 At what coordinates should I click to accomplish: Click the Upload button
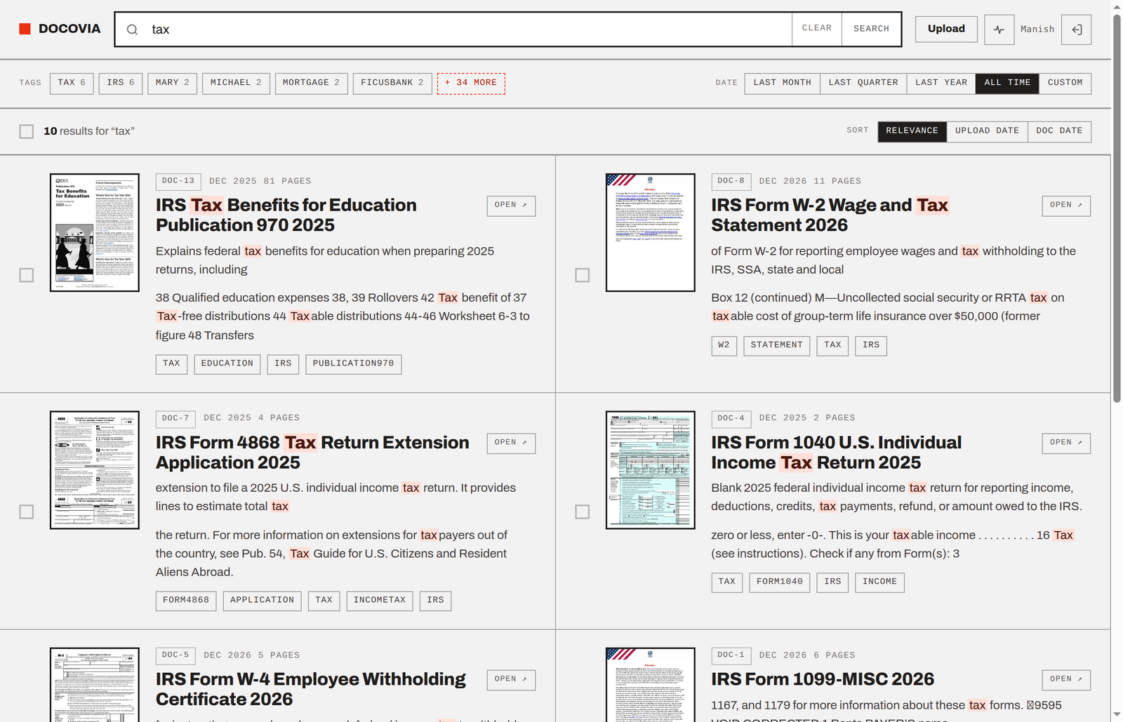[946, 29]
